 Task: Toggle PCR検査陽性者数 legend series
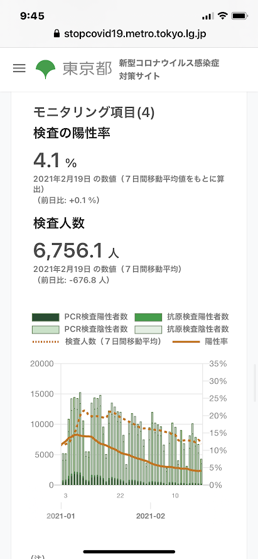point(80,317)
